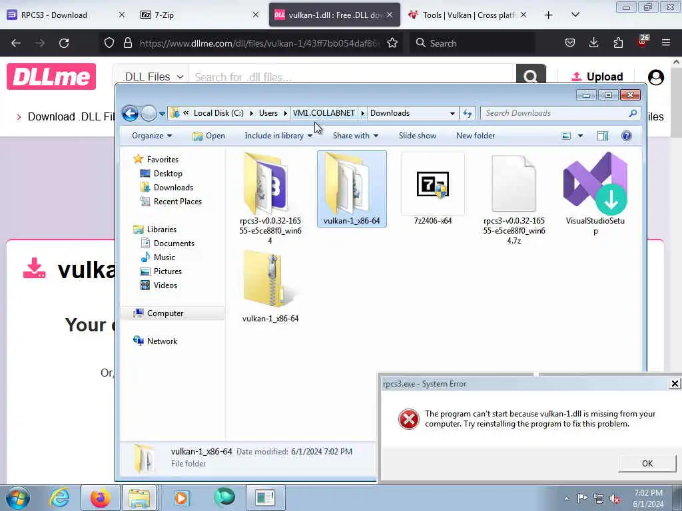Open Windows Media Player taskbar icon
This screenshot has height=511, width=682.
(x=181, y=498)
